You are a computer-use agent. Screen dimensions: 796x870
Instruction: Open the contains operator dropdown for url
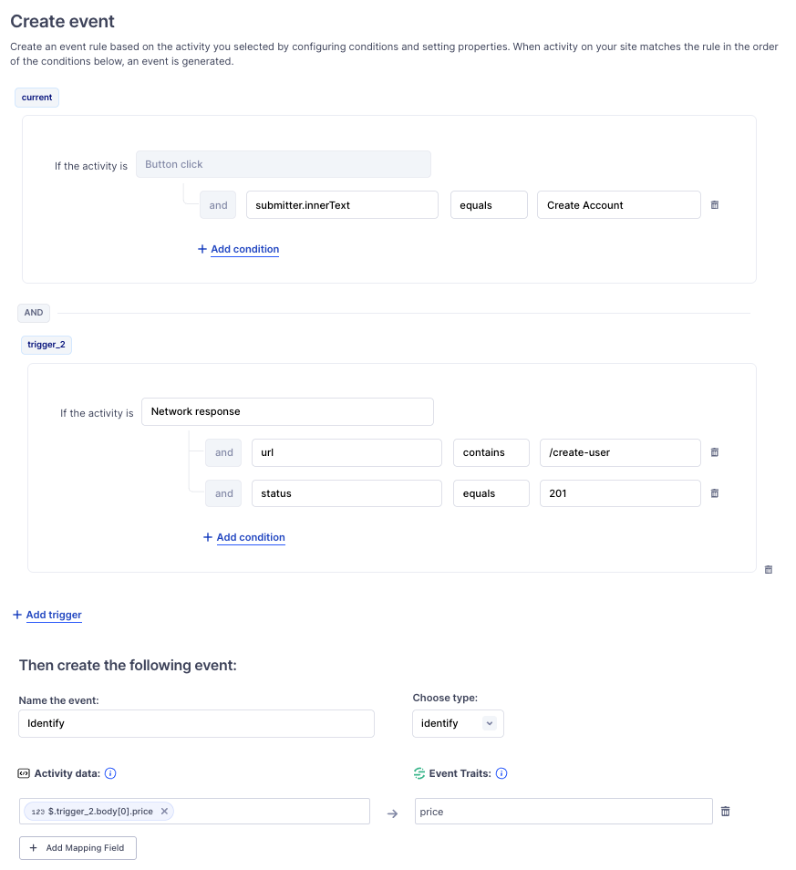(491, 452)
